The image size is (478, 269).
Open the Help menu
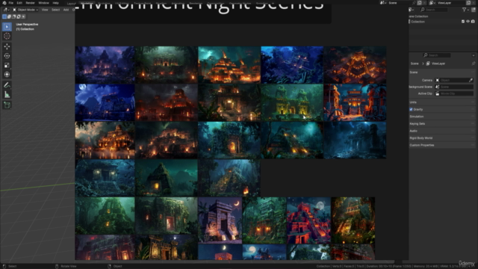click(x=55, y=3)
